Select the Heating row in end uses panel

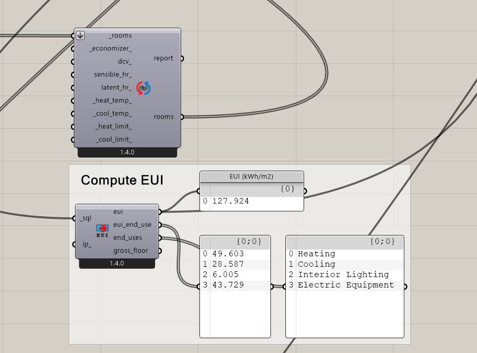coord(345,254)
